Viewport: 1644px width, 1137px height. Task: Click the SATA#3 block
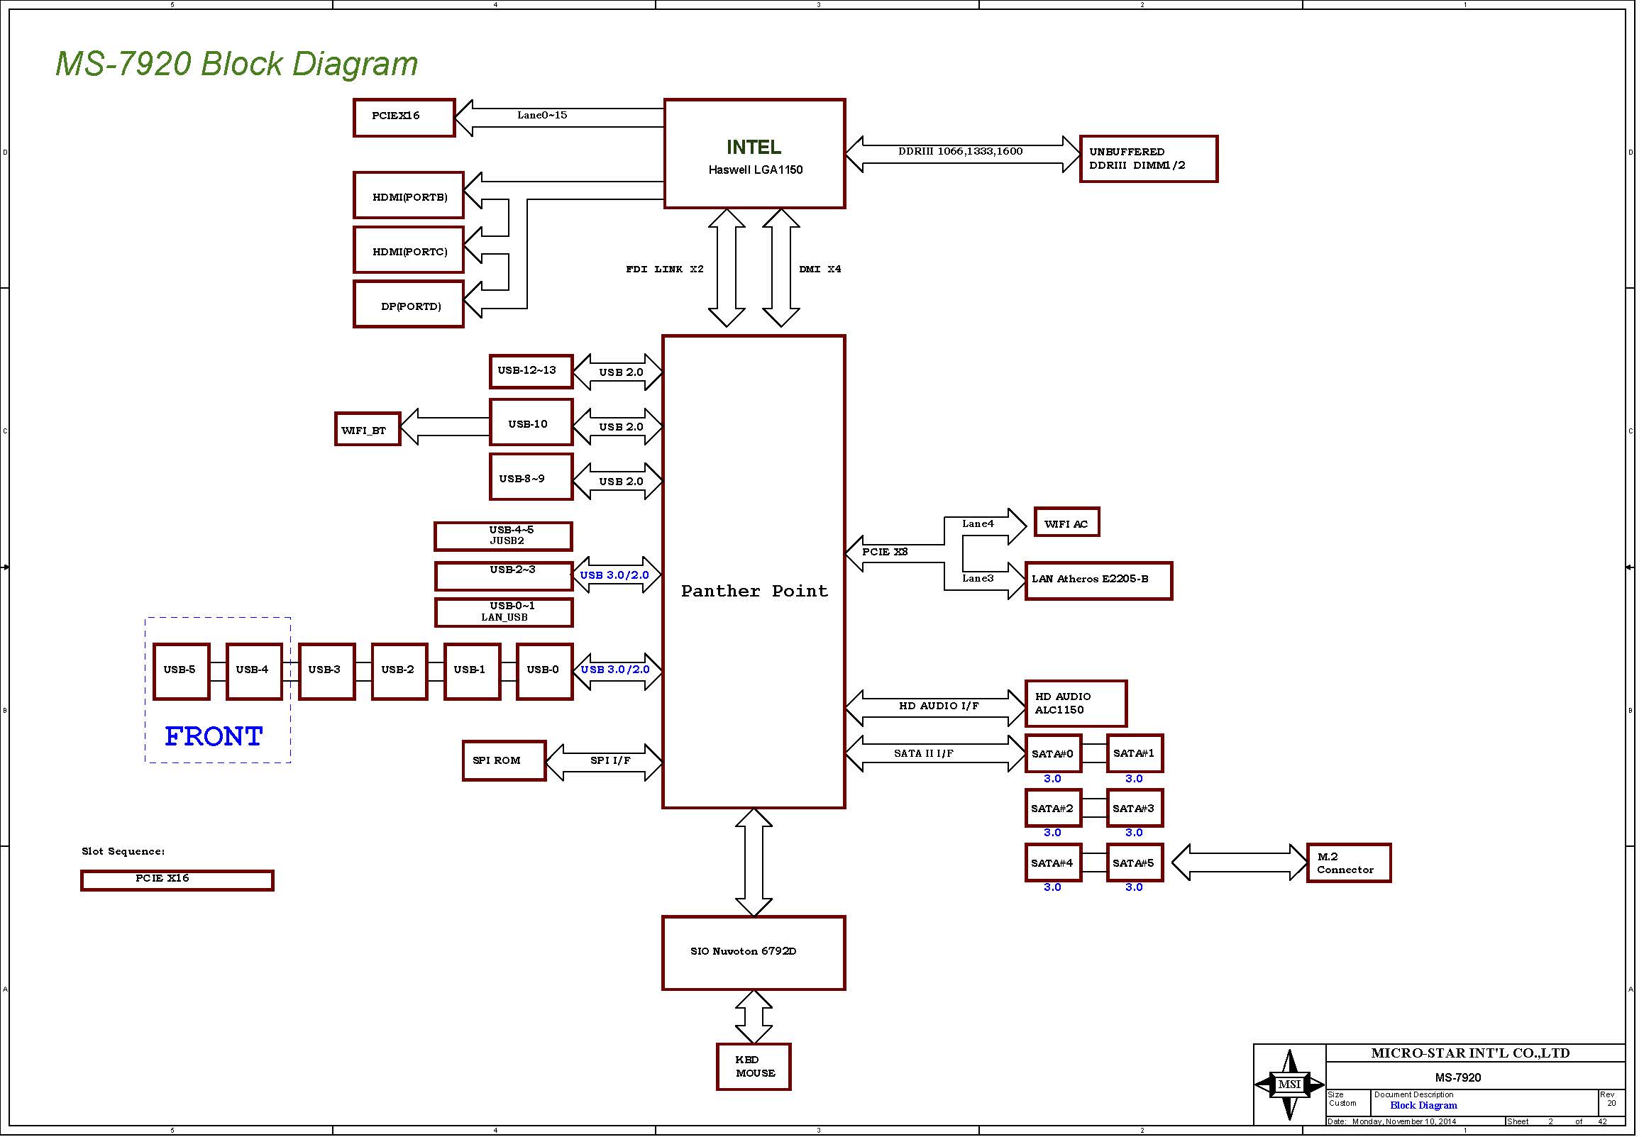(x=1135, y=809)
